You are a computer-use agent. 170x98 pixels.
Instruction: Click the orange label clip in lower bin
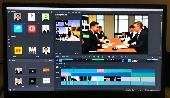[x=46, y=70]
